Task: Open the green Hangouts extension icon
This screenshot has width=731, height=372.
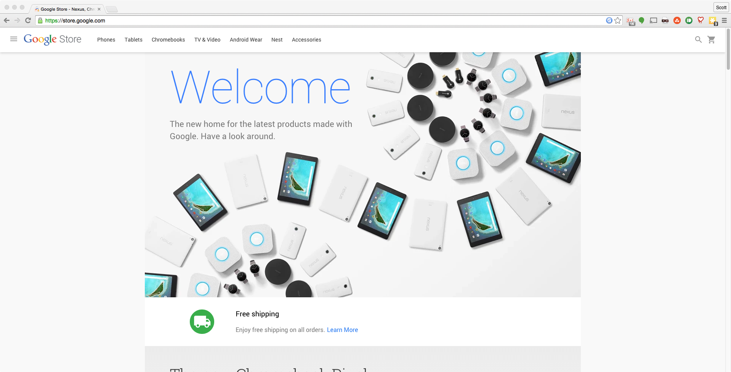Action: [x=641, y=21]
